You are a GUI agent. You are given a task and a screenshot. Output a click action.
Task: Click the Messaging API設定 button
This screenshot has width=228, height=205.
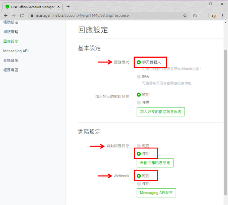point(156,193)
